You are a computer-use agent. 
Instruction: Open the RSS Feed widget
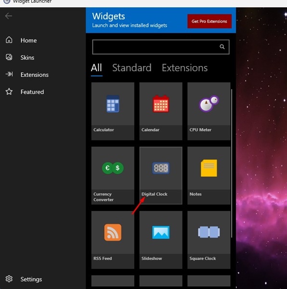pos(113,240)
